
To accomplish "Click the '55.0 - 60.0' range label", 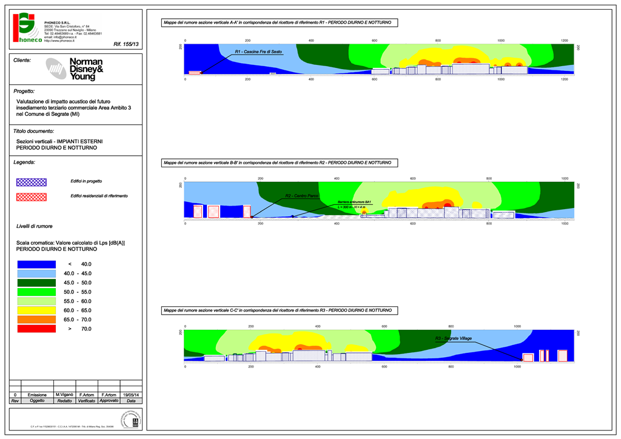I will 78,301.
